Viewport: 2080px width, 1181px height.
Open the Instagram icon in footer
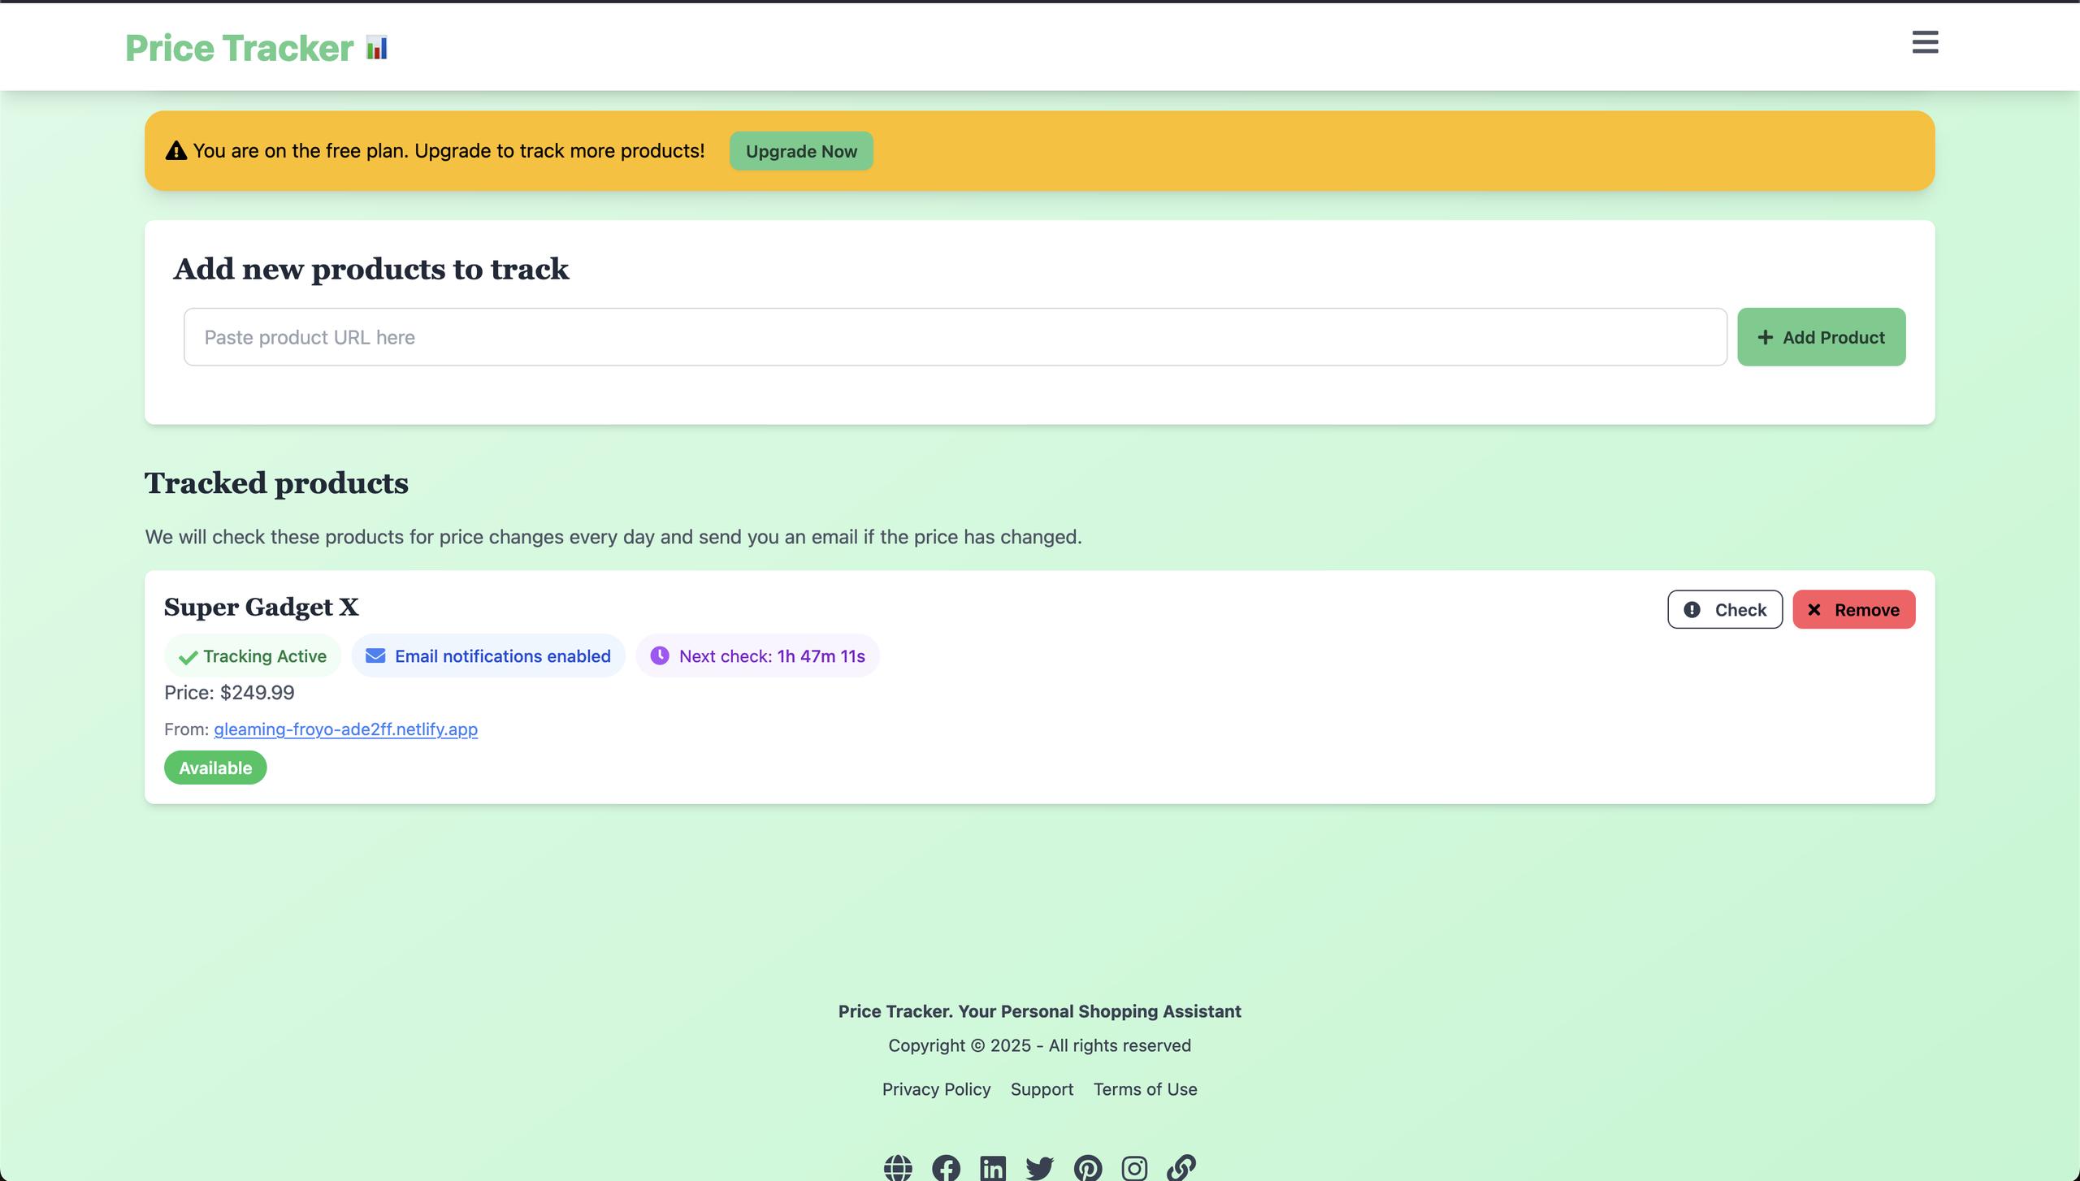point(1134,1168)
